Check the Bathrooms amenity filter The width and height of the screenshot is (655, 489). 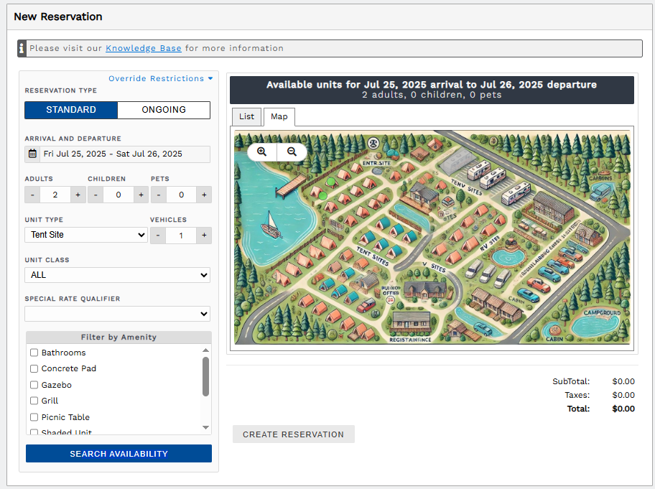(x=34, y=353)
